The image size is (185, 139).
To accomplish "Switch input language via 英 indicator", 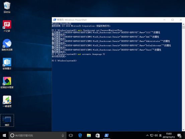I will 160,135.
